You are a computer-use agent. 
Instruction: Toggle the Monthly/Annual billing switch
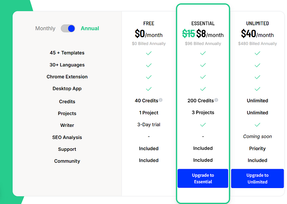tap(68, 29)
